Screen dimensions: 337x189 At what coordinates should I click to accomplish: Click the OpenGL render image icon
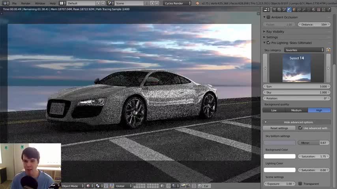pyautogui.click(x=183, y=186)
